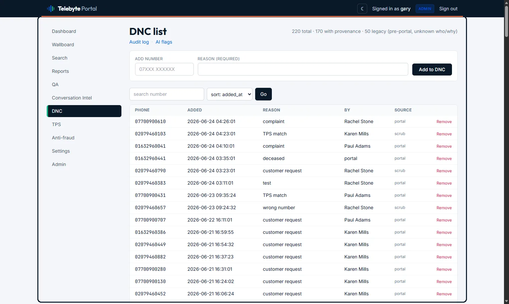
Task: Click the Telebyte Portal logo icon
Action: [x=51, y=9]
